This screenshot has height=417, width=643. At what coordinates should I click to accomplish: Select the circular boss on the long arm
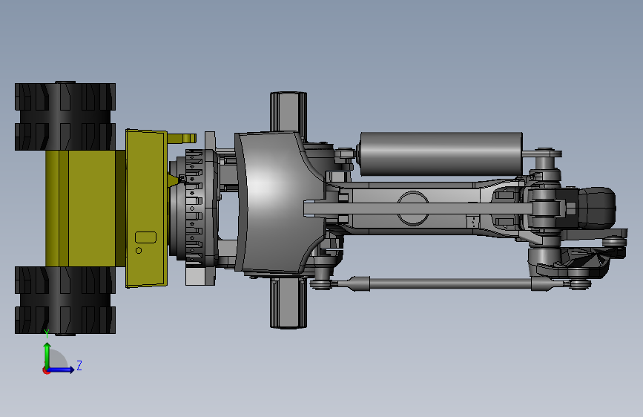[413, 208]
